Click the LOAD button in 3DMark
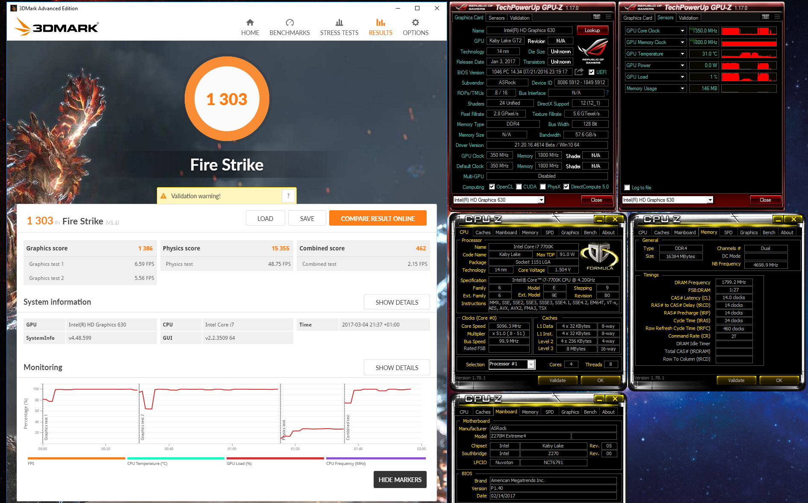 [265, 218]
